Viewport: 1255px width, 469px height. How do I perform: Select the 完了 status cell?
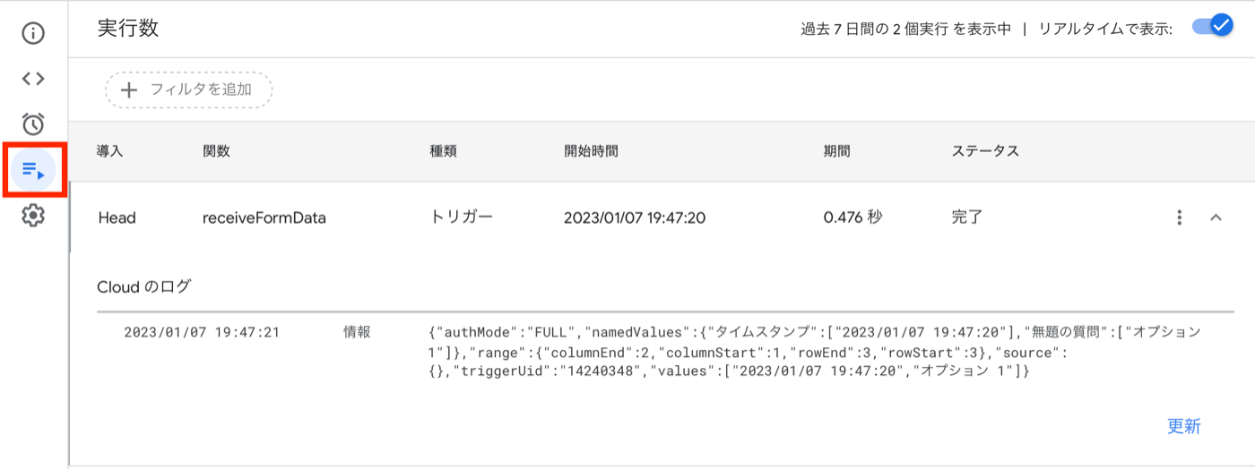pyautogui.click(x=967, y=217)
